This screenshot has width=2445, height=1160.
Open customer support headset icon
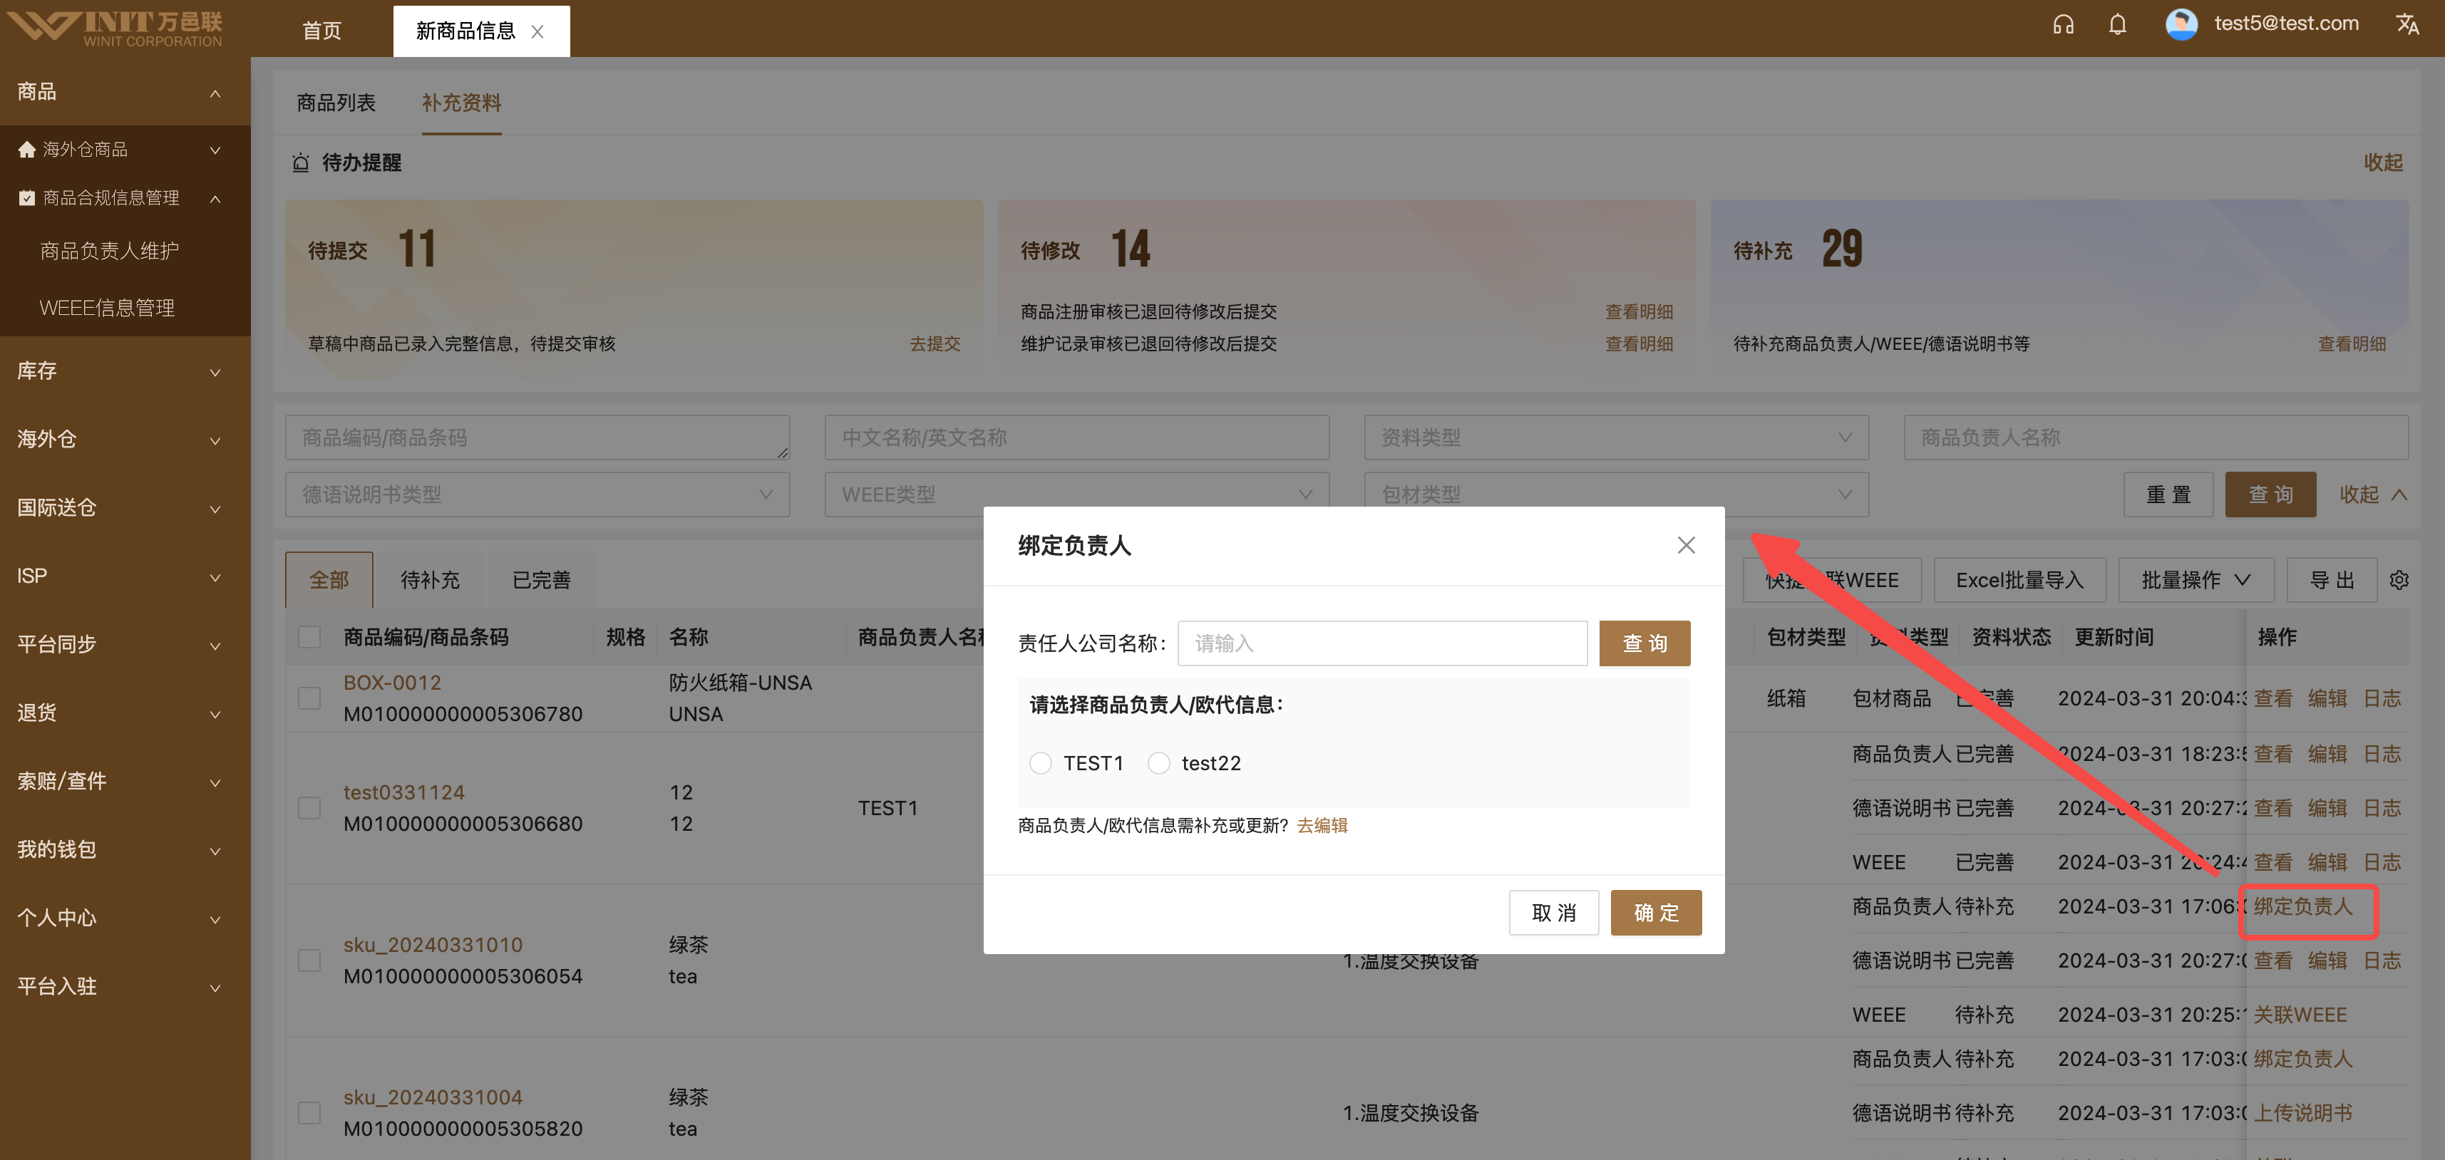[2062, 24]
